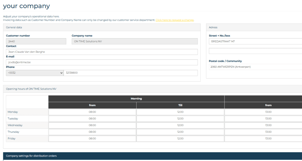Click the empty second address line field
302x161 pixels.
click(x=255, y=51)
